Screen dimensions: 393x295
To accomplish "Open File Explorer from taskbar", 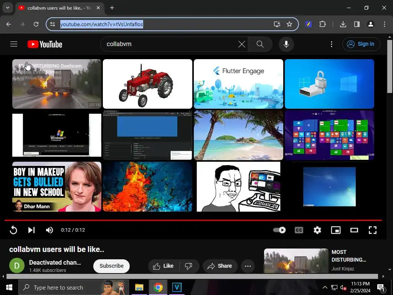I will click(139, 287).
